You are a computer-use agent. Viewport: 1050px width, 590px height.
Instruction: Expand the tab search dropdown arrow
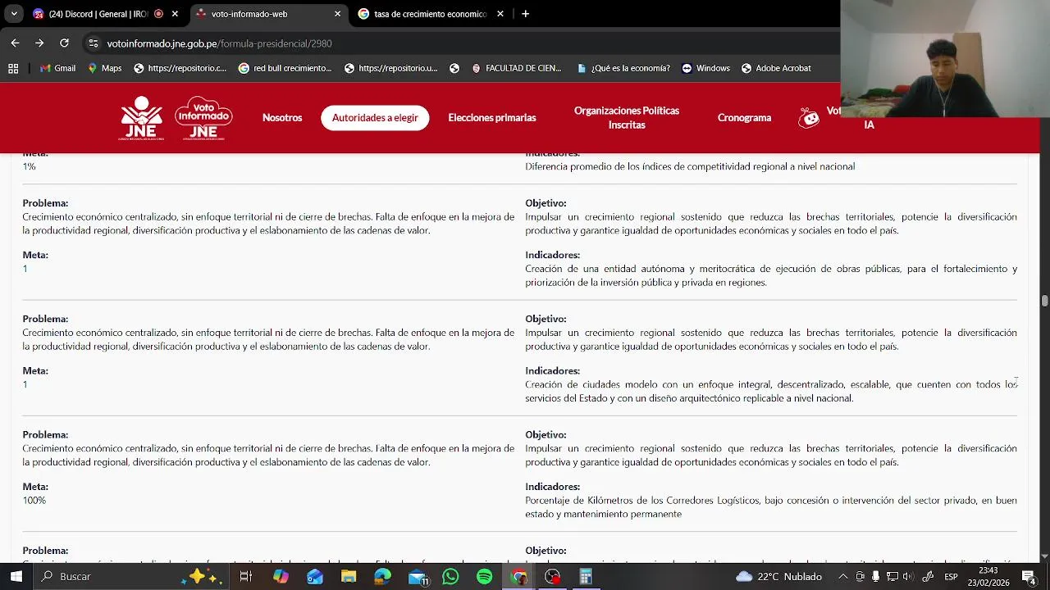pyautogui.click(x=14, y=14)
